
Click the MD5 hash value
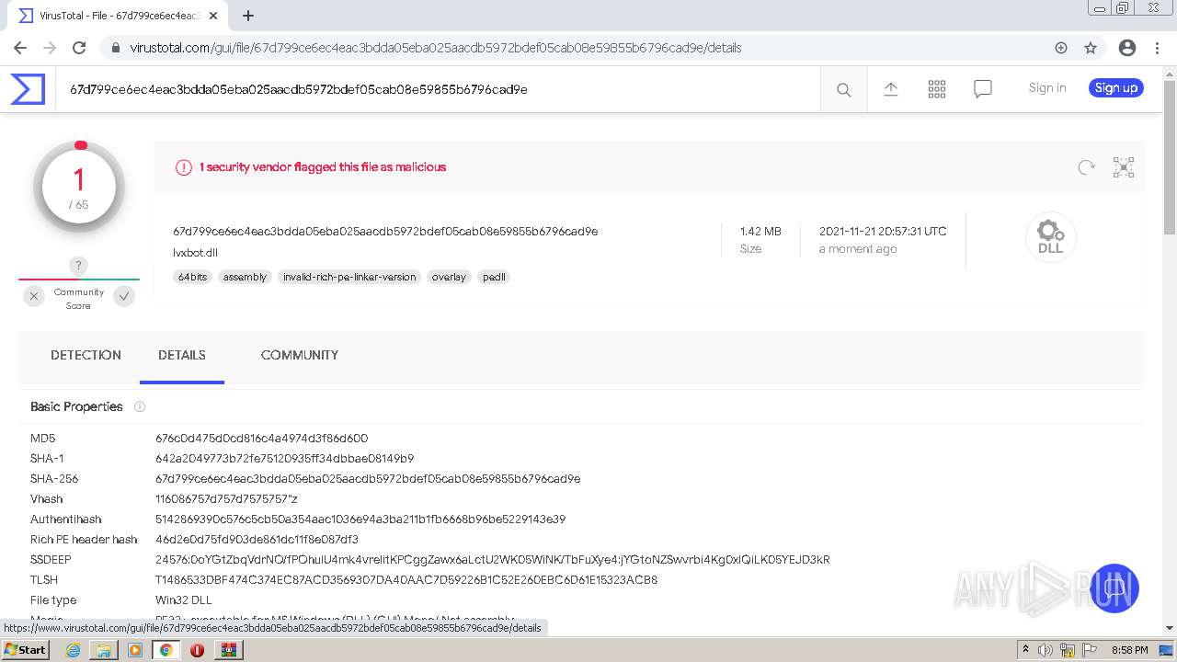[x=261, y=439]
